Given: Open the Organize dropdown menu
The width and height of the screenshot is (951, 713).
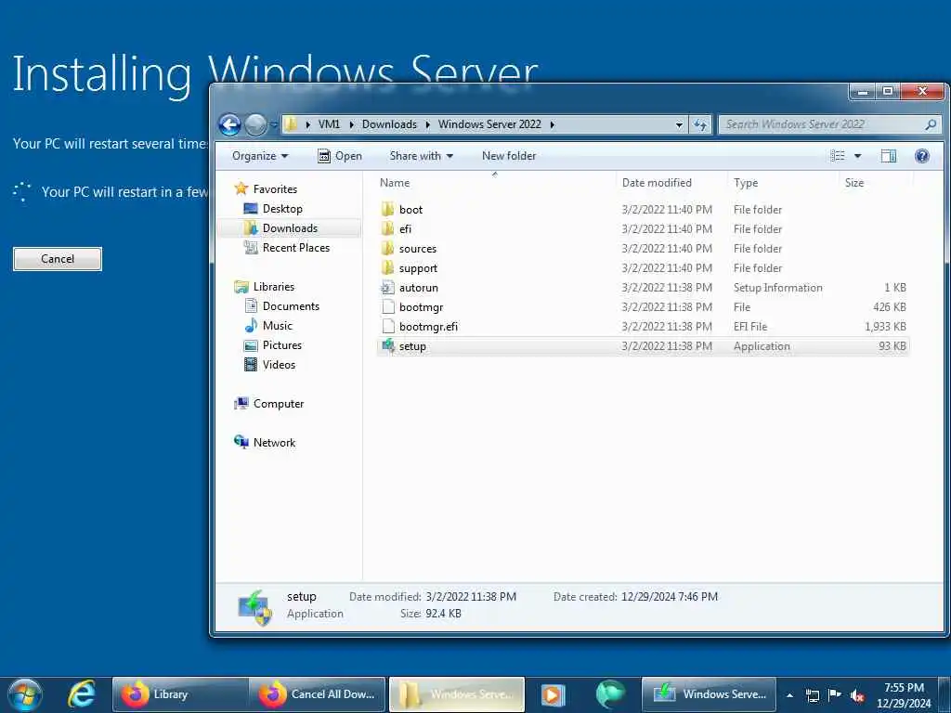Looking at the screenshot, I should click(260, 156).
